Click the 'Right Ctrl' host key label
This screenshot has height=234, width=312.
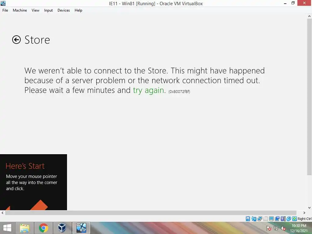(304, 219)
